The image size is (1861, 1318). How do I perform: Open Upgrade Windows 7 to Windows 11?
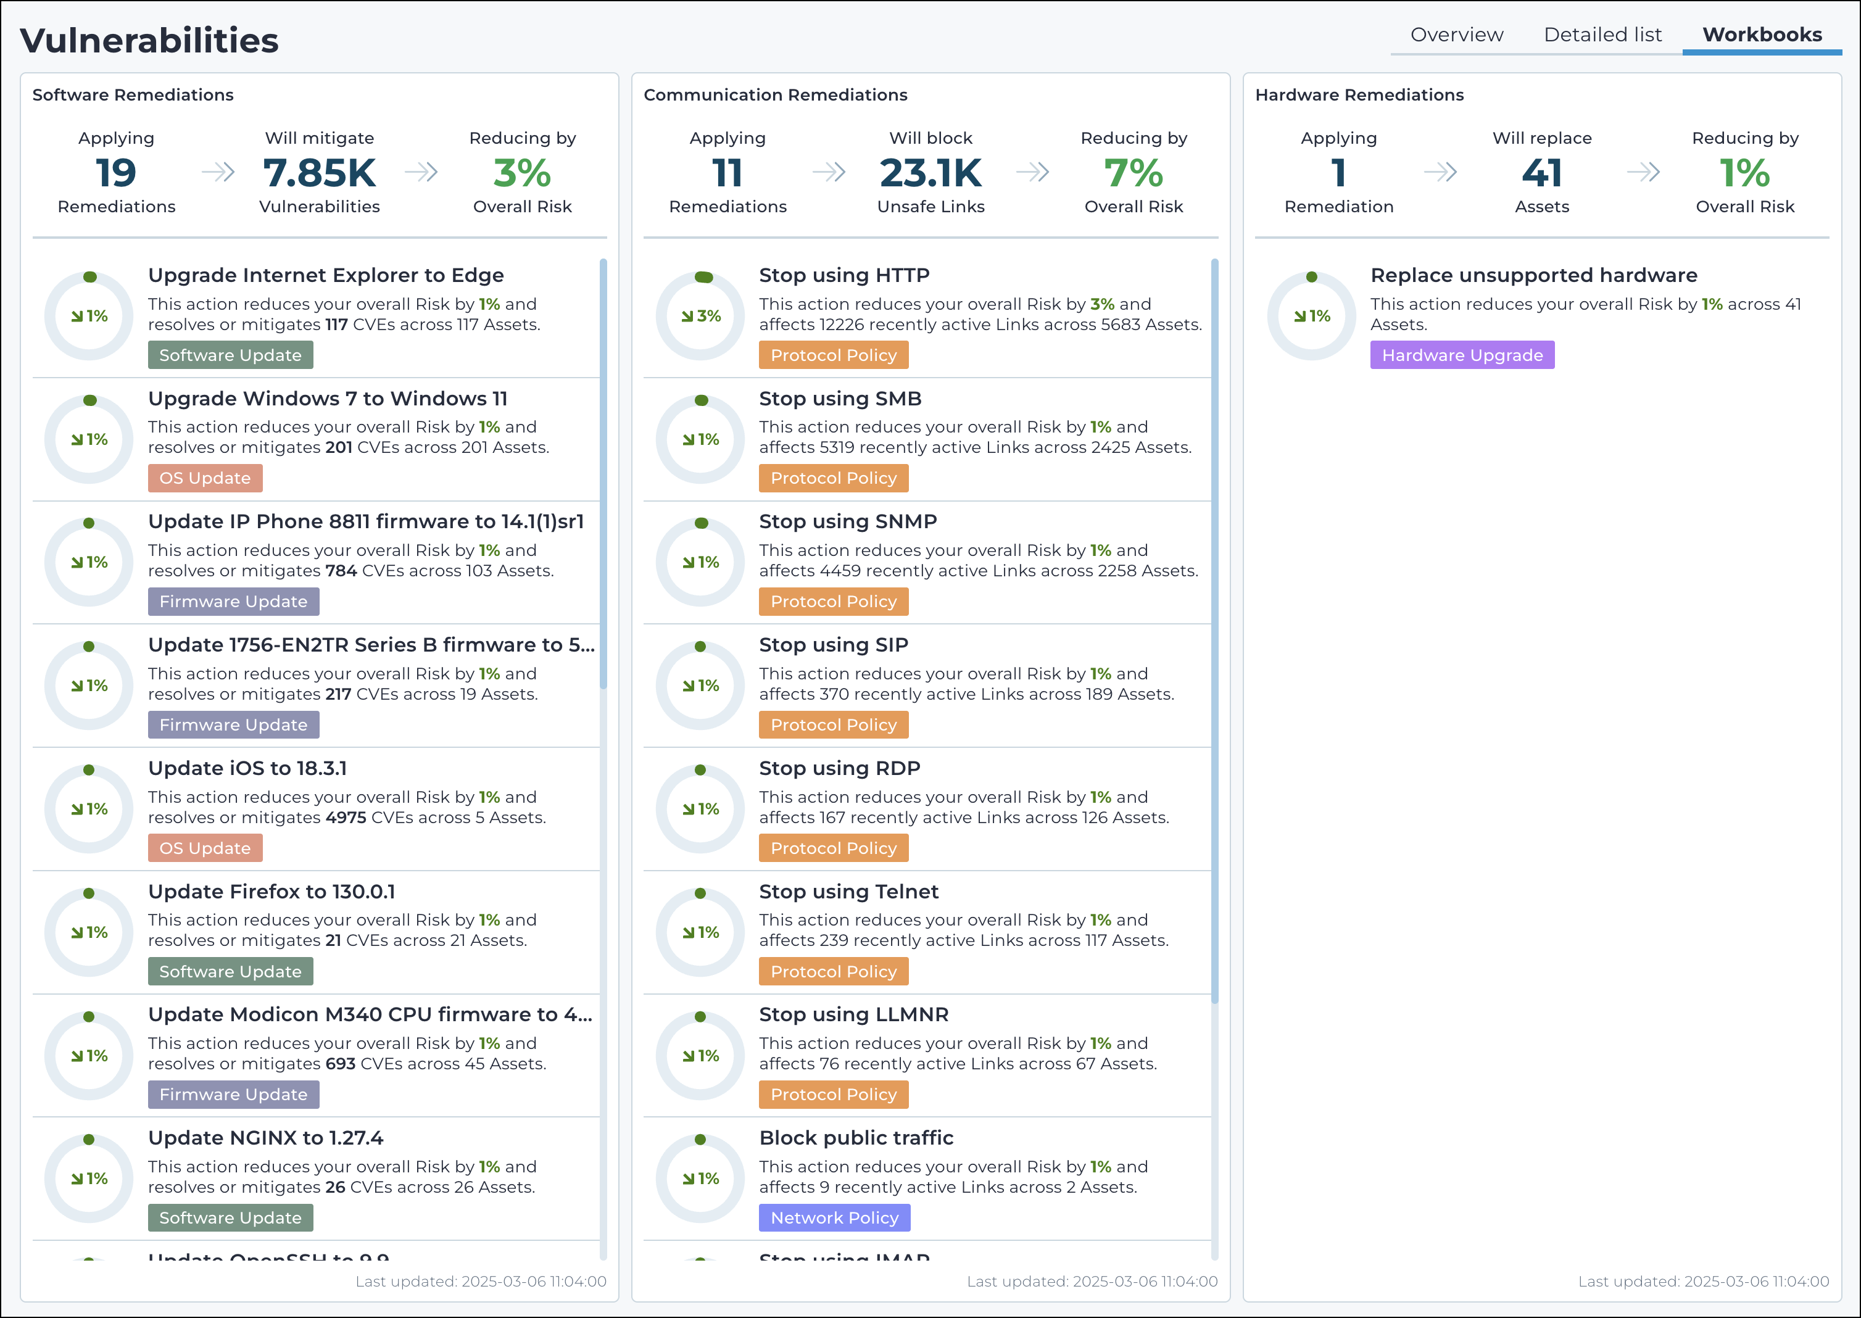click(327, 399)
